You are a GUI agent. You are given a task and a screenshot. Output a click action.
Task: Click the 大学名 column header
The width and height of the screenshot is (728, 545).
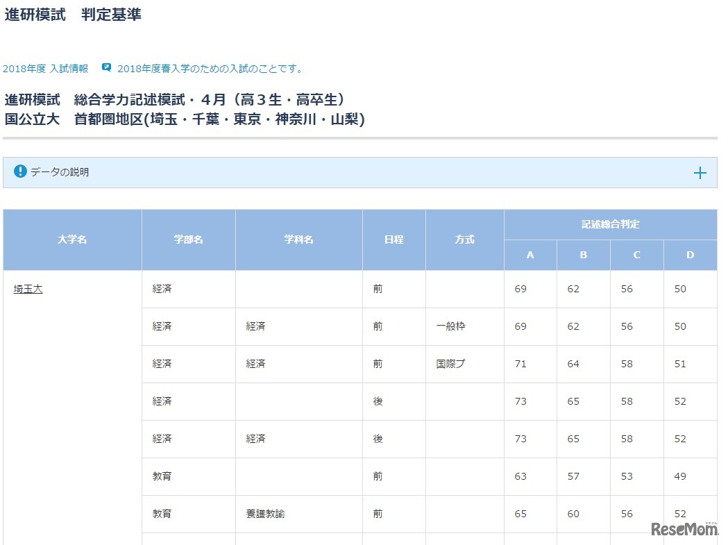72,240
